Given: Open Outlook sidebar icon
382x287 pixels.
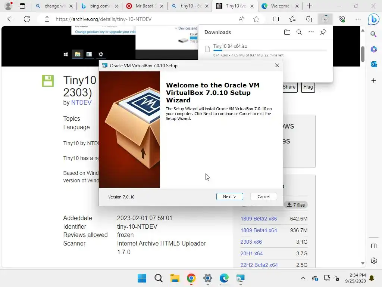Looking at the screenshot, I should (x=373, y=64).
